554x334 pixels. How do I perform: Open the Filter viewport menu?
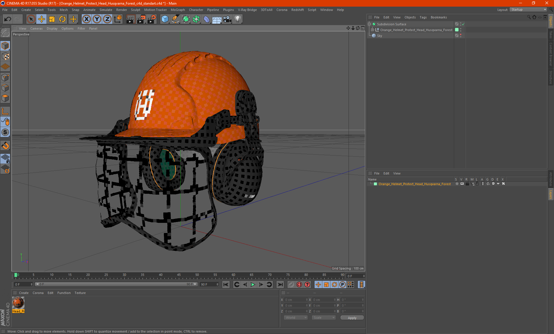pyautogui.click(x=81, y=29)
